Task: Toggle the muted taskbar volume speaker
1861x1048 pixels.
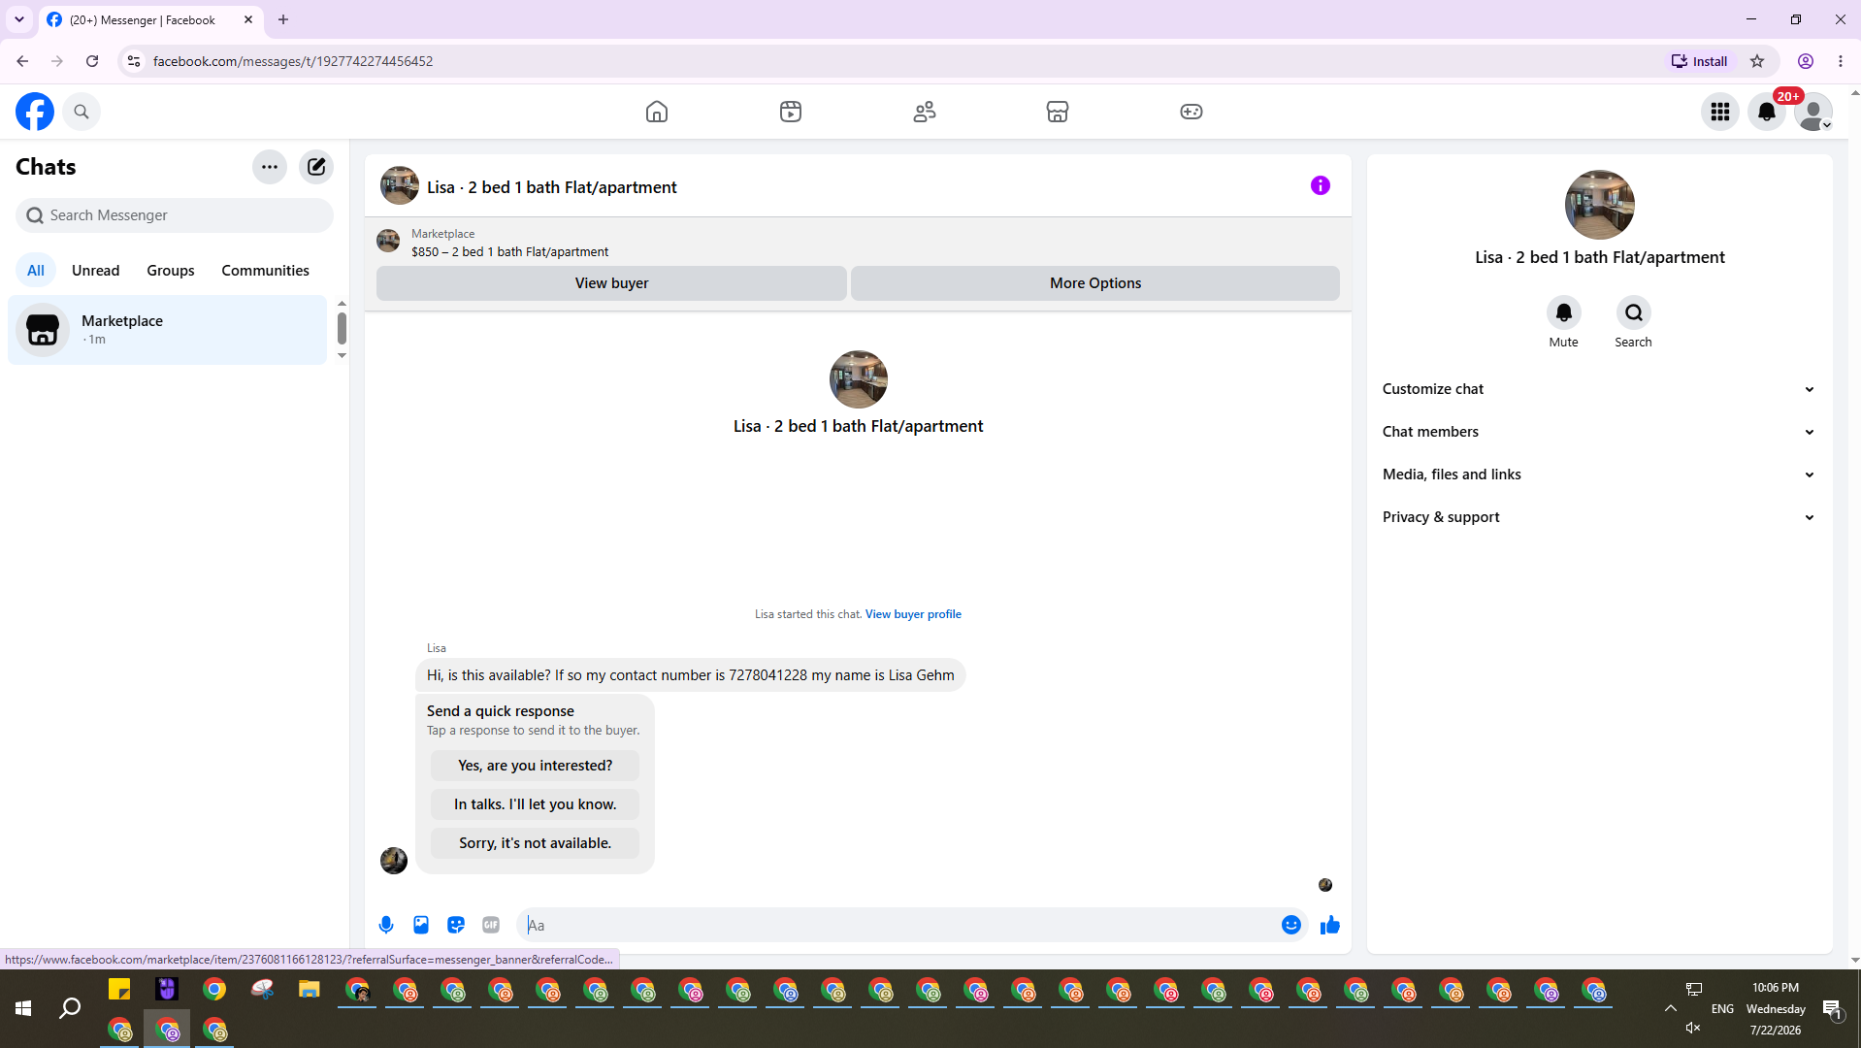Action: tap(1693, 1029)
